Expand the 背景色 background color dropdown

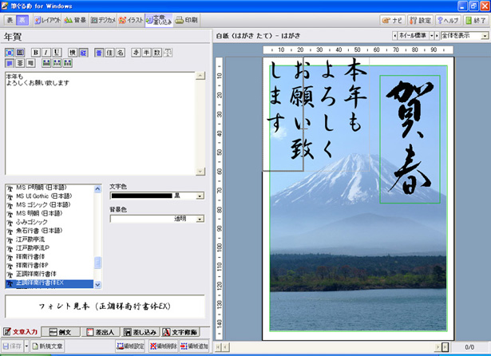pyautogui.click(x=200, y=218)
